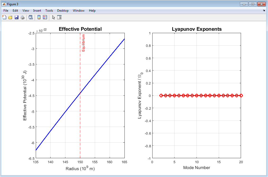The image size is (268, 177).
Task: Insert a colorbar using the toolbar icon
Action: point(39,17)
